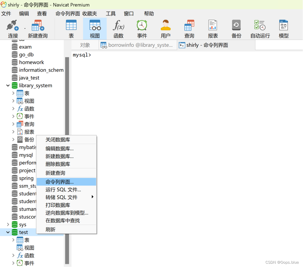This screenshot has width=303, height=267.
Task: Expand 查询 node under library_system
Action: point(13,124)
